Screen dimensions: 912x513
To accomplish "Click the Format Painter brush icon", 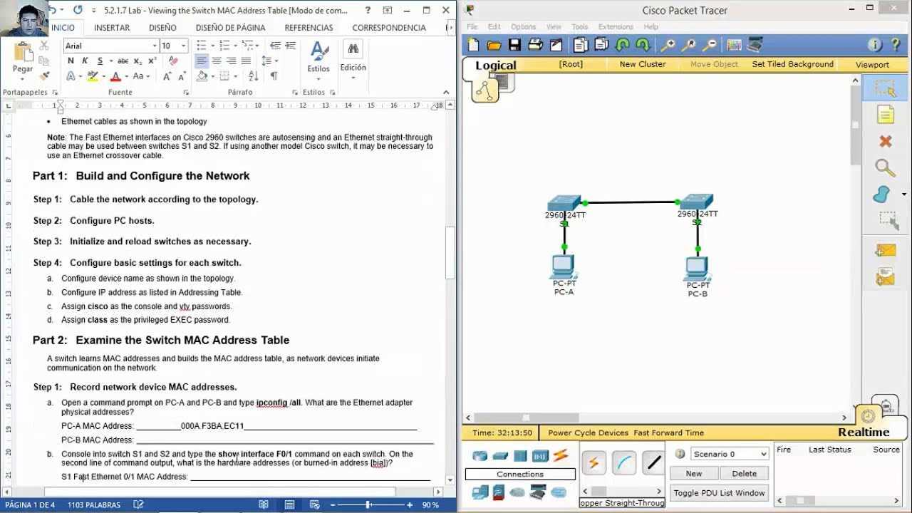I will pos(45,76).
